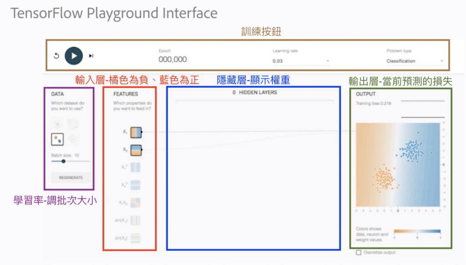Viewport: 466px width, 265px height.
Task: Enable the X1 squared feature
Action: point(136,167)
